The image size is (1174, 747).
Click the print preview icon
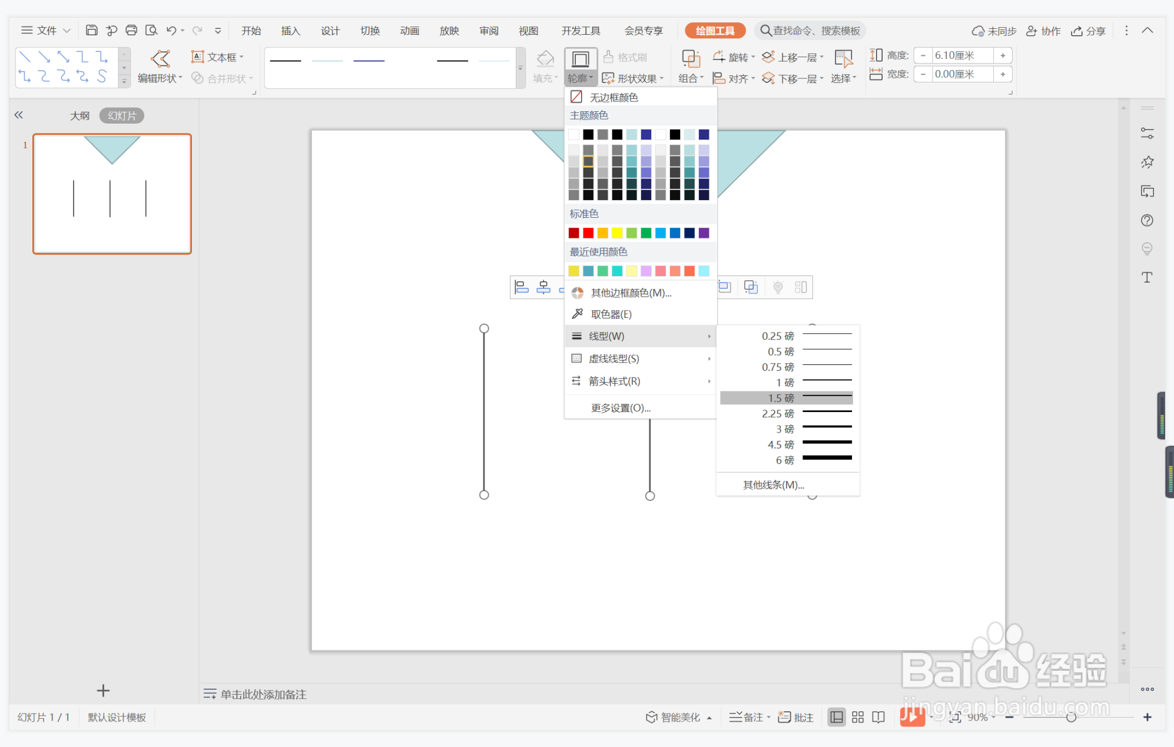click(151, 30)
